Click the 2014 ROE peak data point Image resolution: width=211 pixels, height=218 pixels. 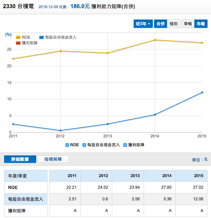[x=155, y=40]
